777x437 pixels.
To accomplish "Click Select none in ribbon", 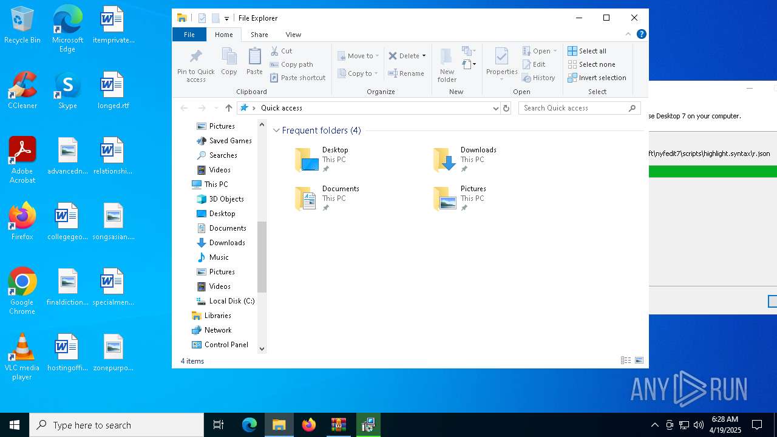I will click(591, 64).
